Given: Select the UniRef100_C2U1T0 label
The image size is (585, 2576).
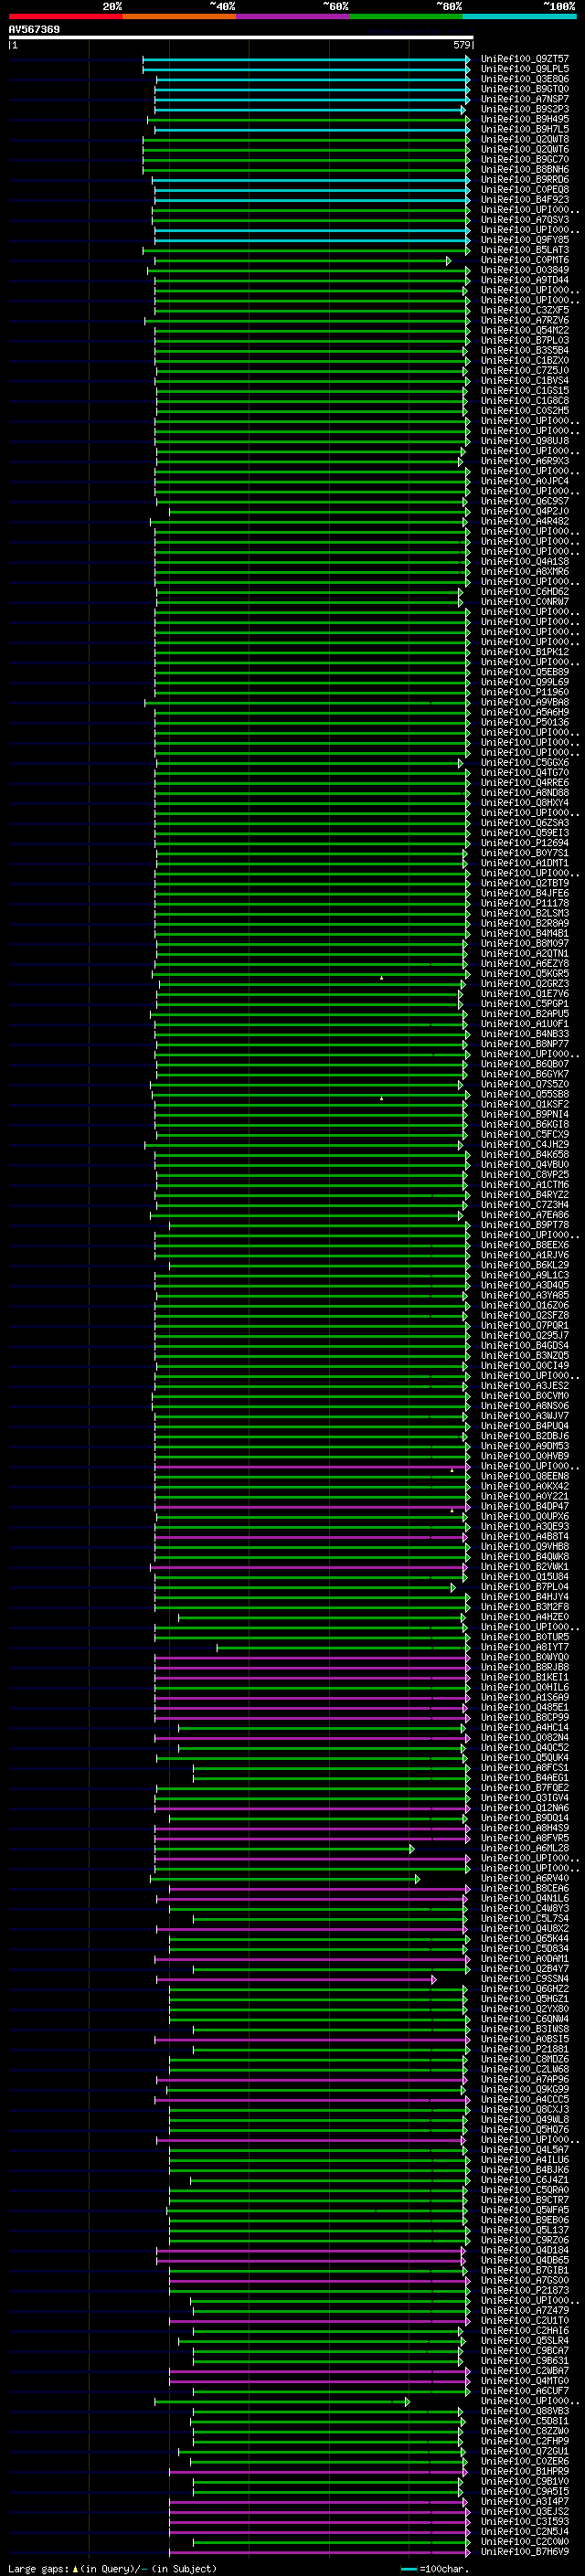Looking at the screenshot, I should pos(525,2320).
